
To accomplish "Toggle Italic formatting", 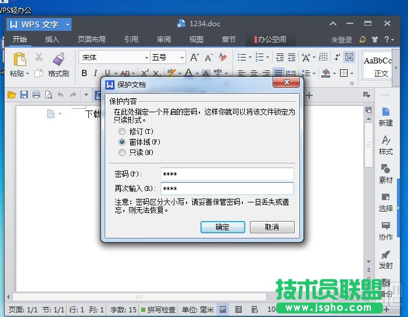I will [95, 73].
